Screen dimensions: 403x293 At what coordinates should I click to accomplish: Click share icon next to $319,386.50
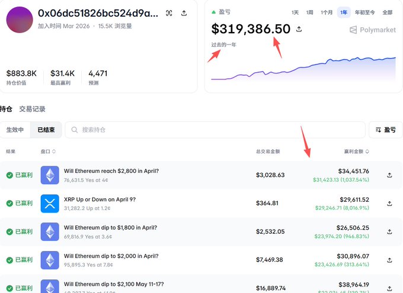[299, 29]
